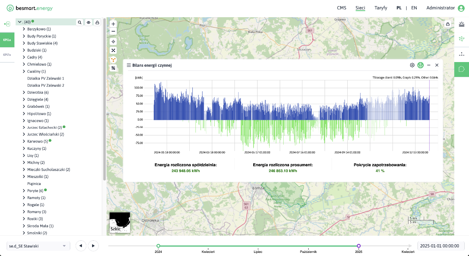Click the Jurzec Szlachecki (2) item

pos(44,127)
